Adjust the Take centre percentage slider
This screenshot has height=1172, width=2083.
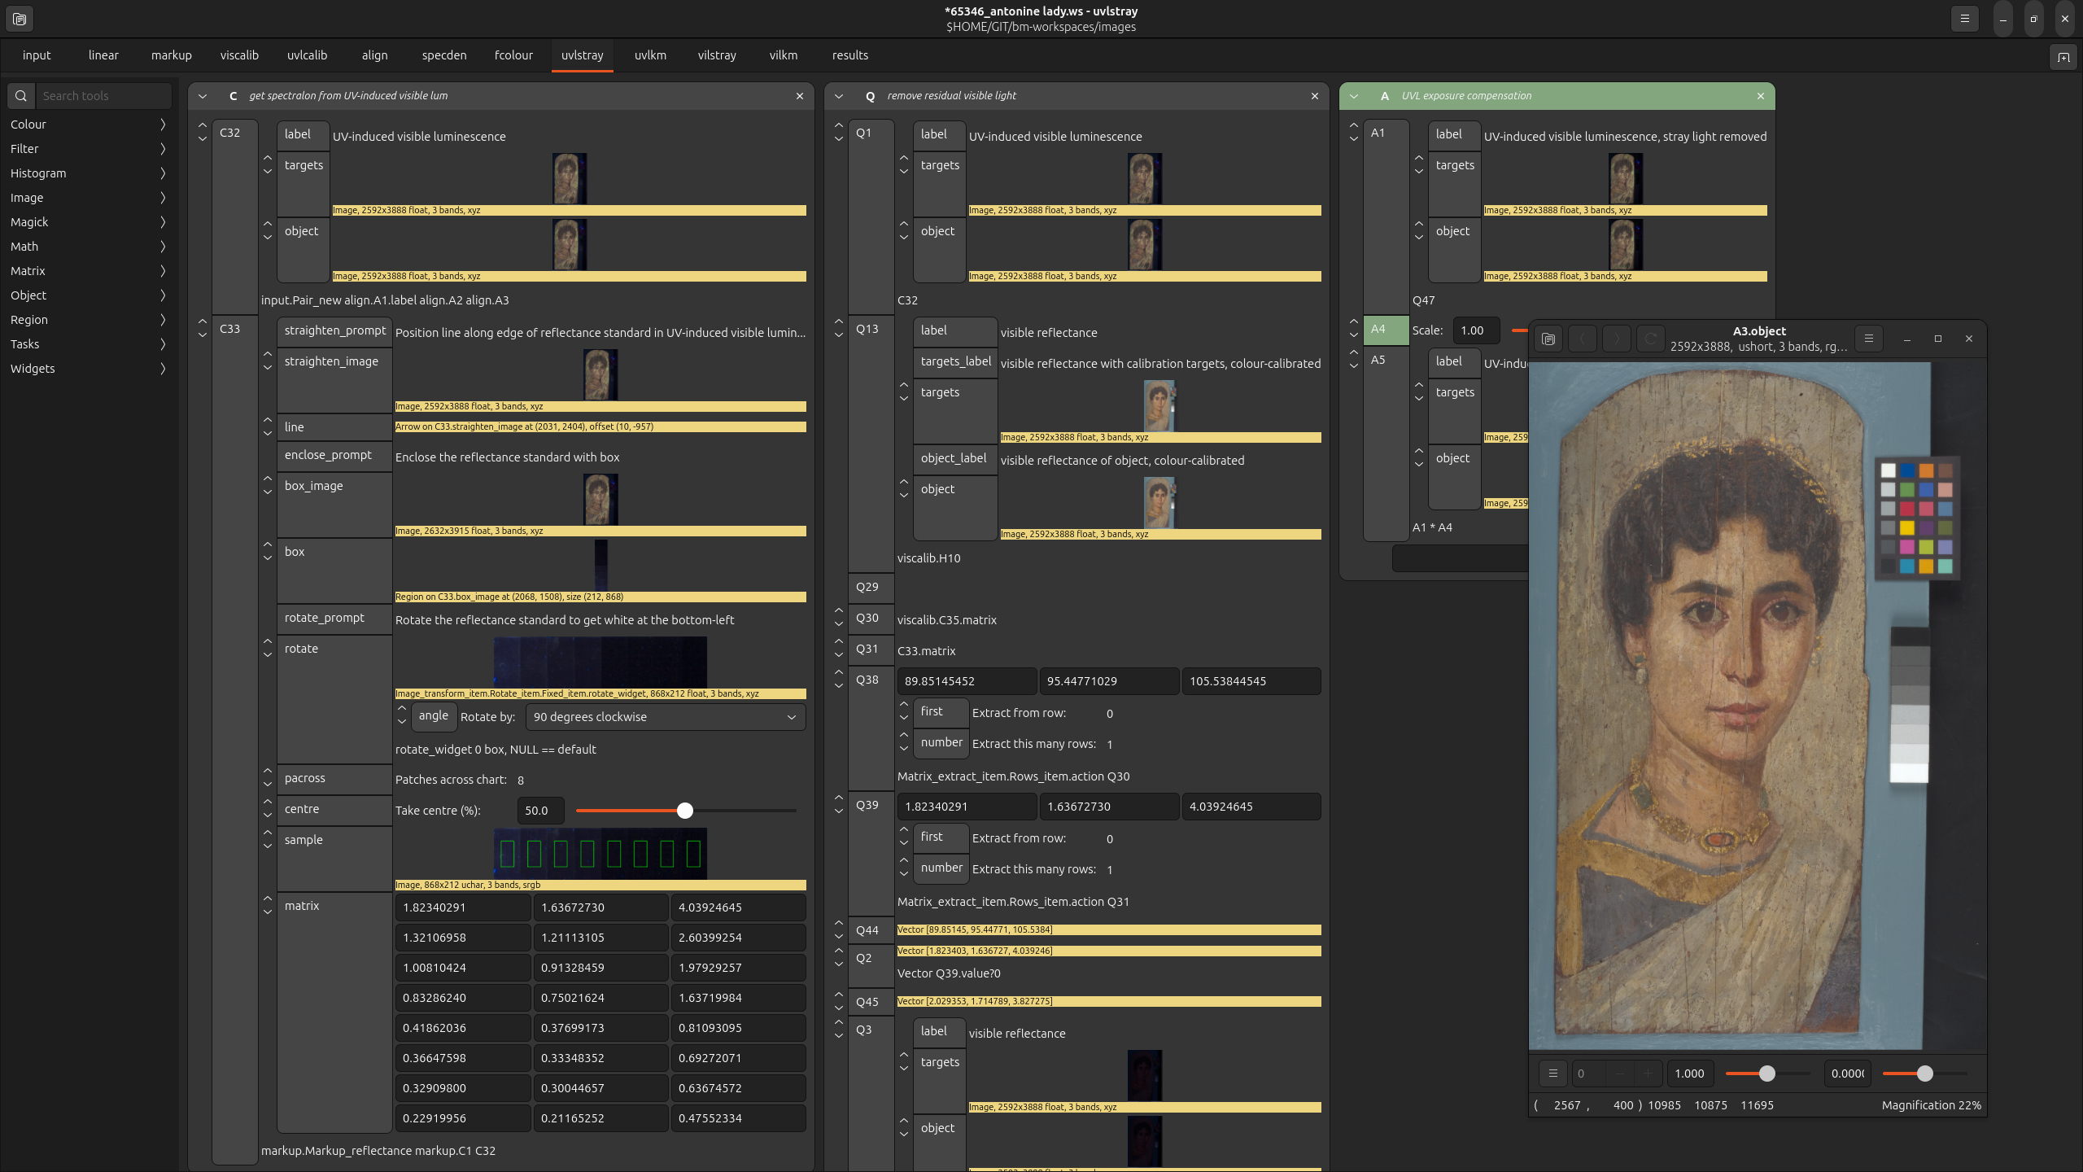(x=685, y=811)
